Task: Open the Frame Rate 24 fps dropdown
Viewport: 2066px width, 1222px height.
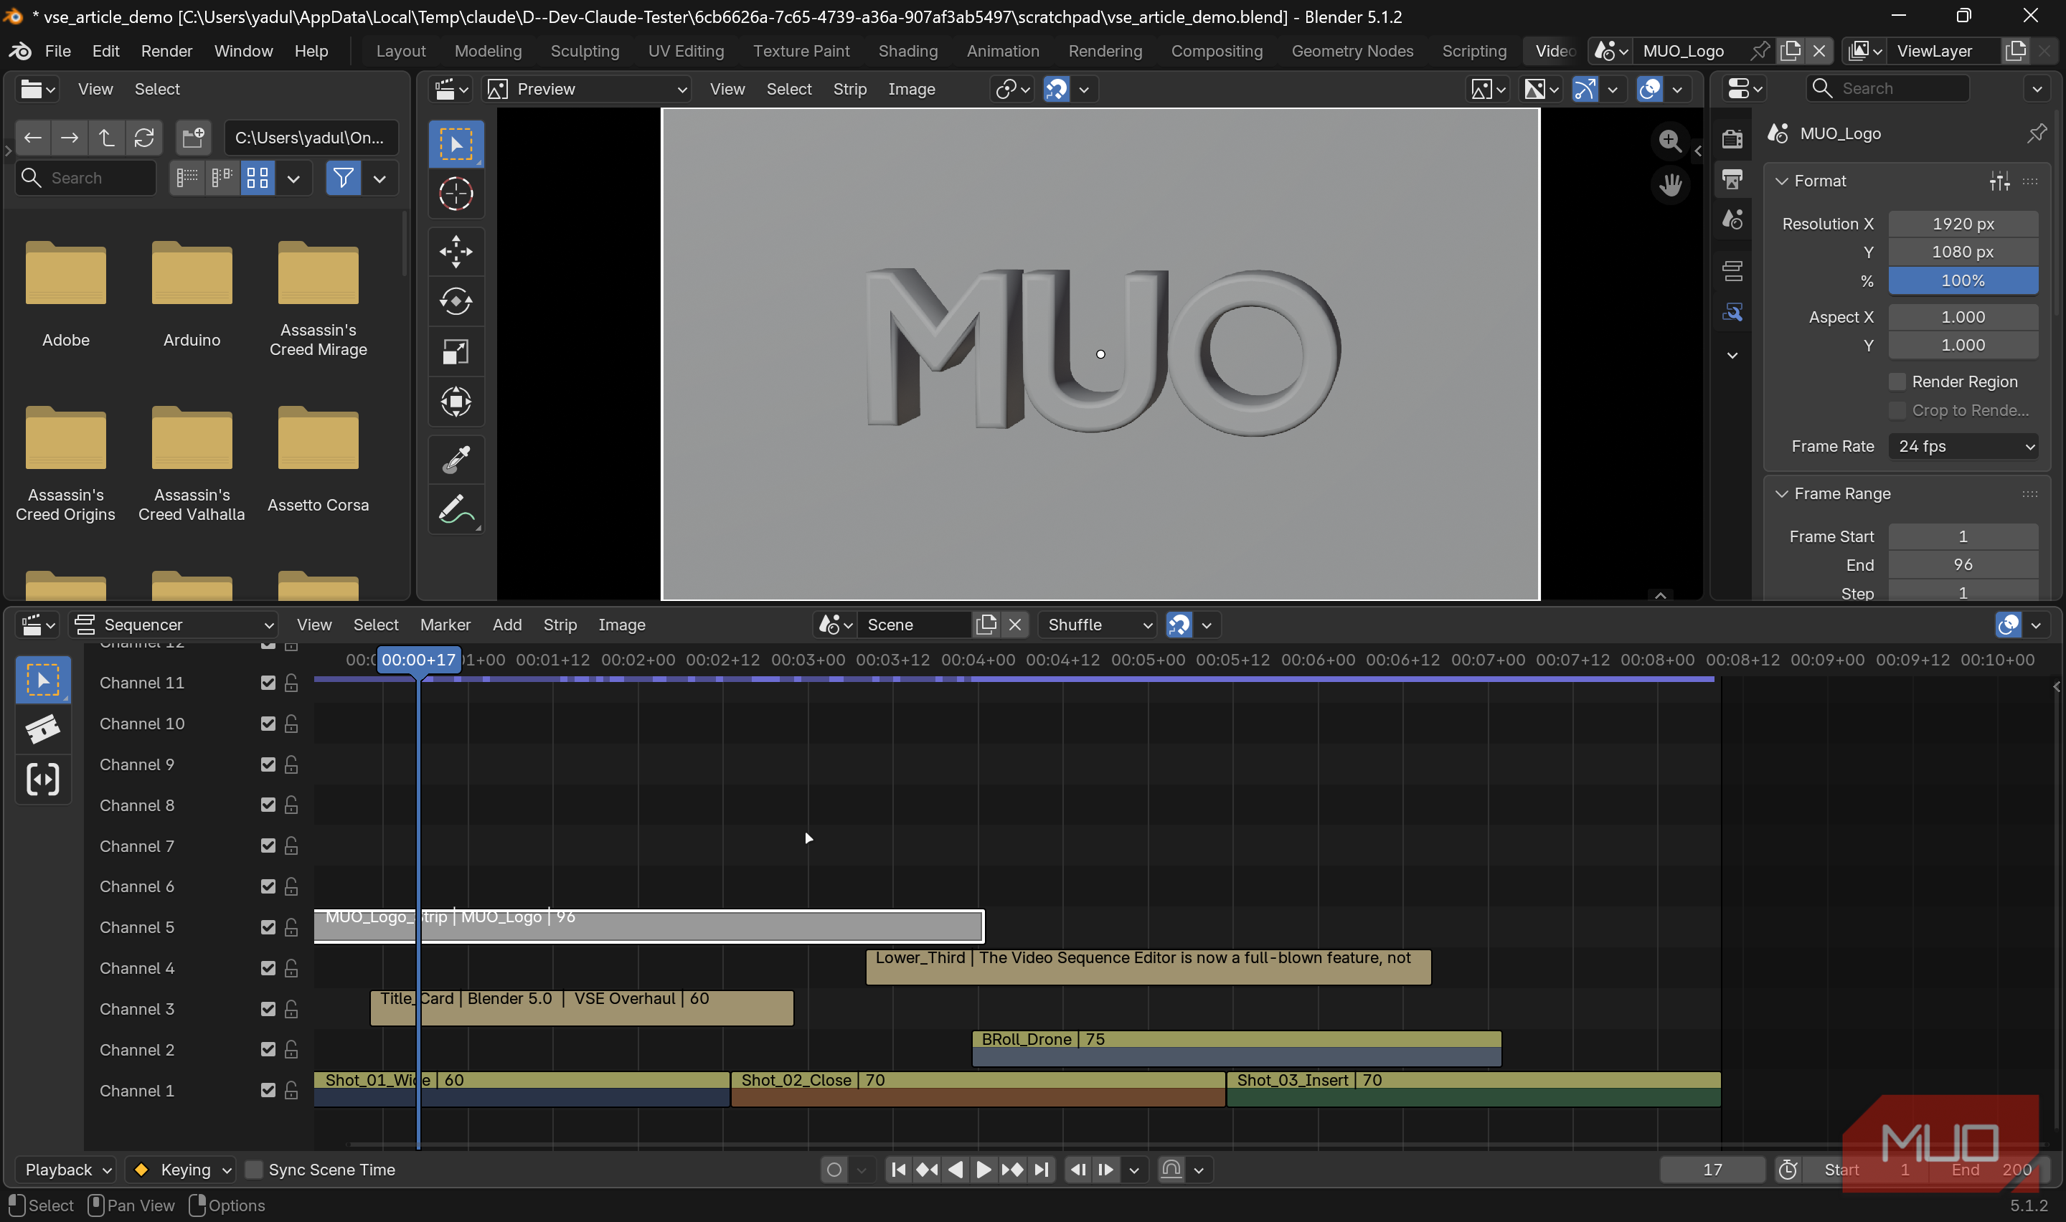Action: [1963, 446]
